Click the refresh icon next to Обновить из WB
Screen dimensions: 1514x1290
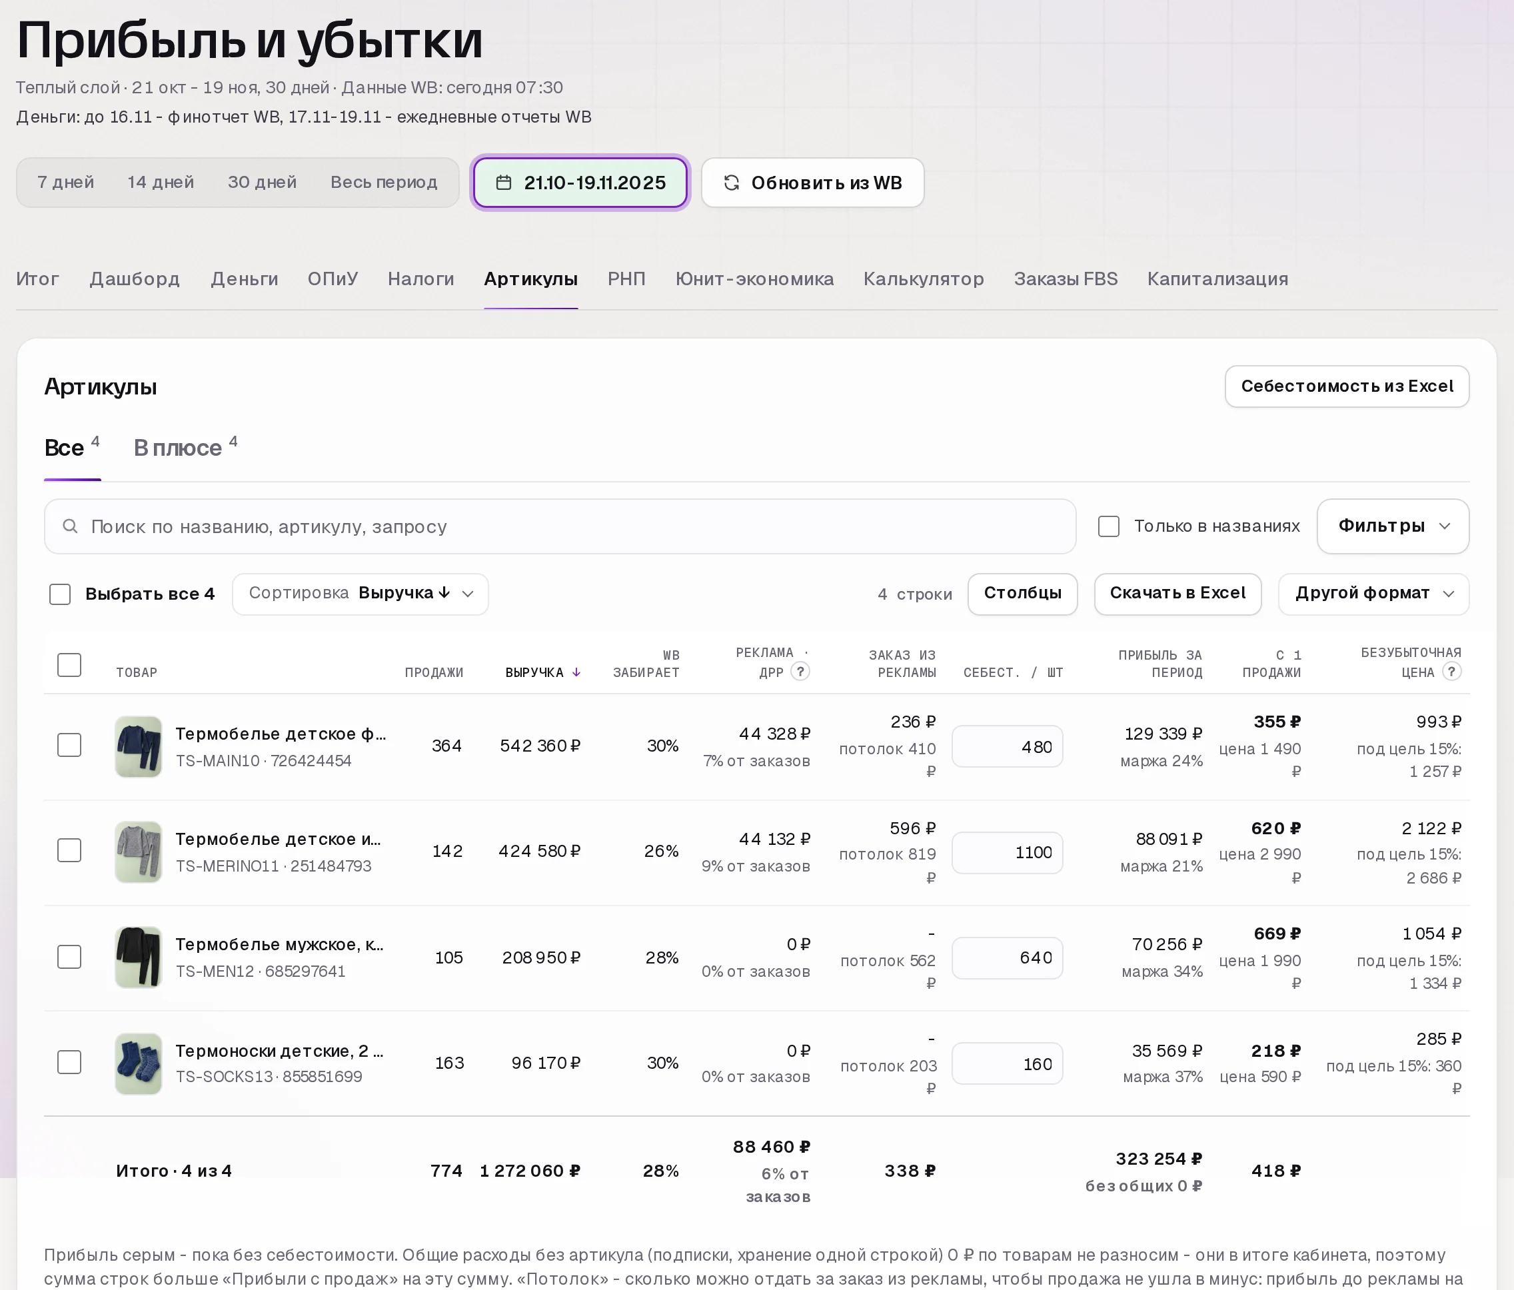(732, 183)
